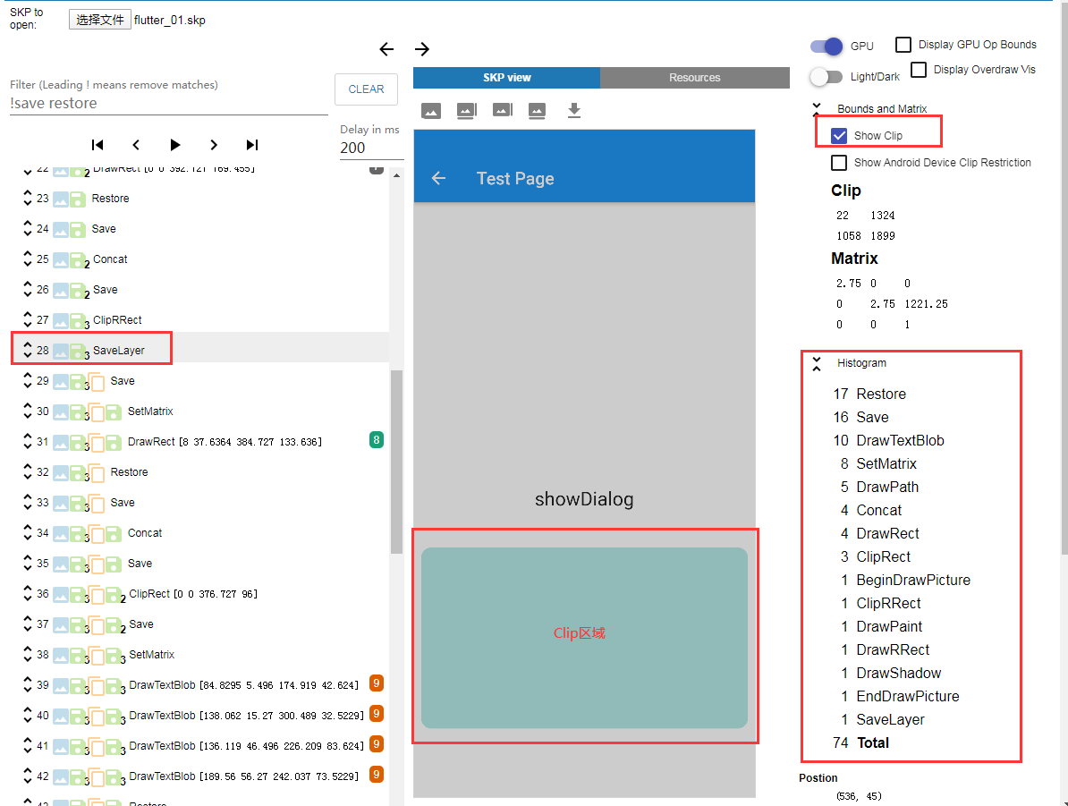Click the showDialog text in the canvas preview
Viewport: 1068px width, 806px height.
(584, 499)
